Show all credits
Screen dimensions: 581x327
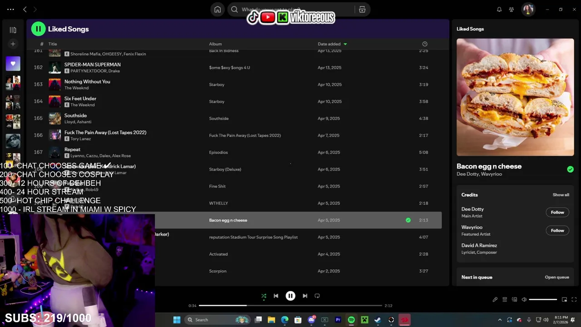coord(561,195)
